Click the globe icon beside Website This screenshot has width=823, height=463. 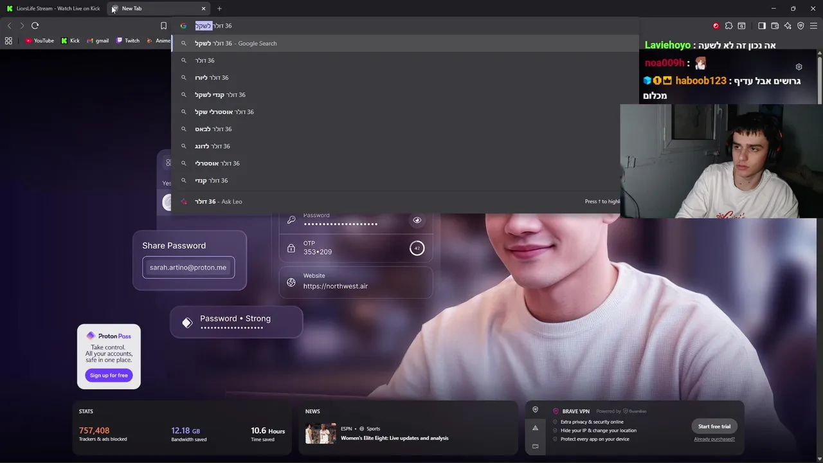(291, 282)
